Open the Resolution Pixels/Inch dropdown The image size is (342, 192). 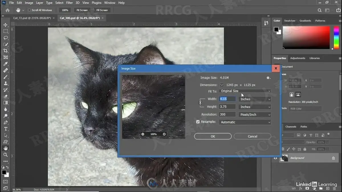255,114
